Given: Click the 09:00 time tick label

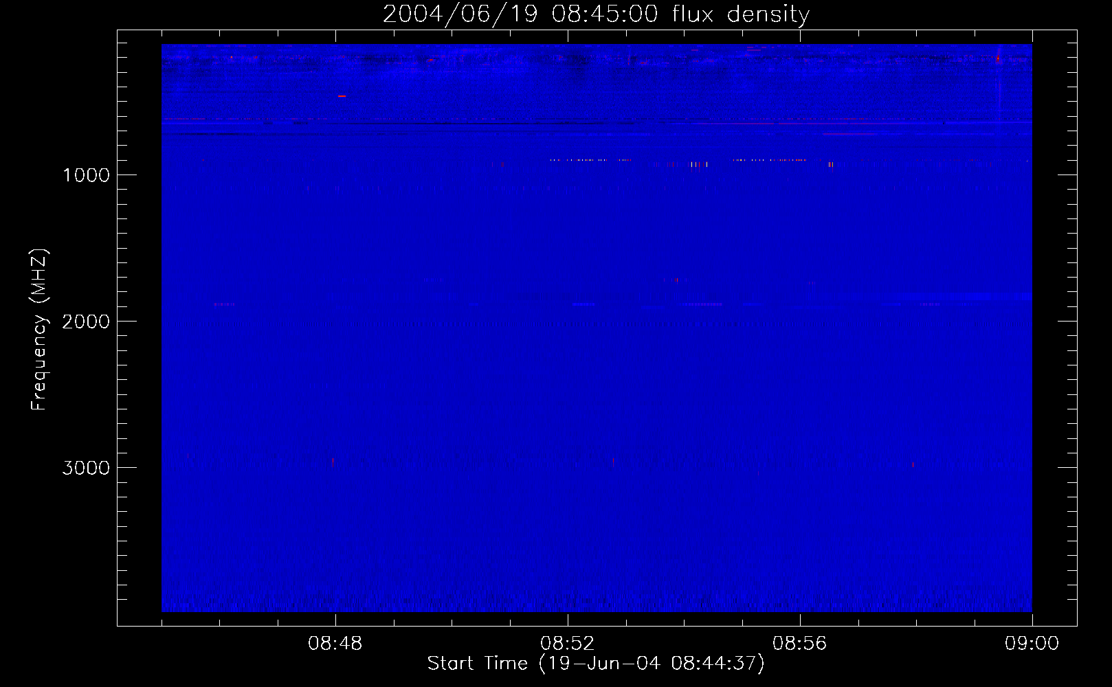Looking at the screenshot, I should pyautogui.click(x=1032, y=644).
